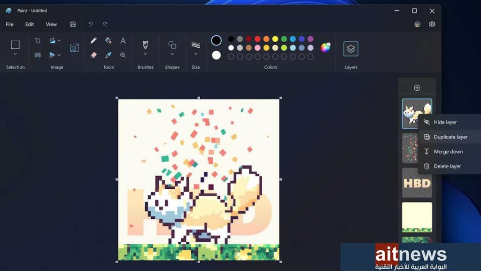Select the cream background layer thumbnail
The height and width of the screenshot is (271, 481).
(x=417, y=217)
